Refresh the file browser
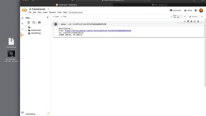 34,23
